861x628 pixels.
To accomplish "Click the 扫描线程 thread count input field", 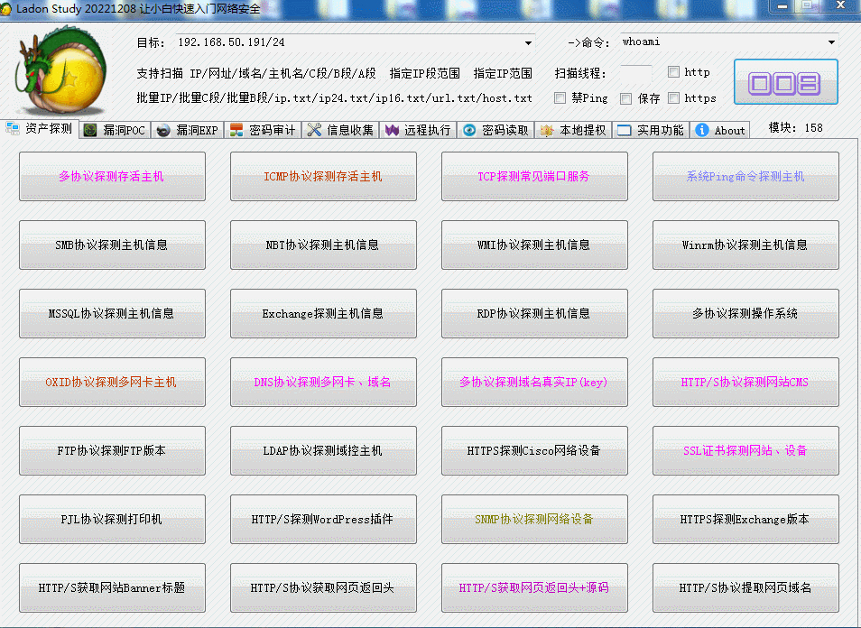I will click(635, 72).
